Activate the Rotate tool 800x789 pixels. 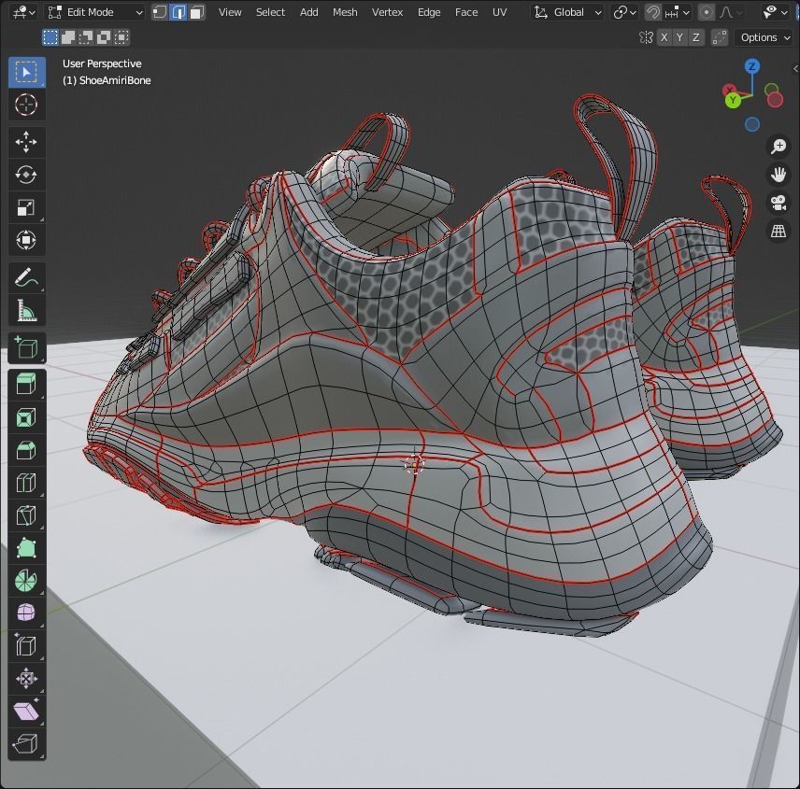[26, 175]
